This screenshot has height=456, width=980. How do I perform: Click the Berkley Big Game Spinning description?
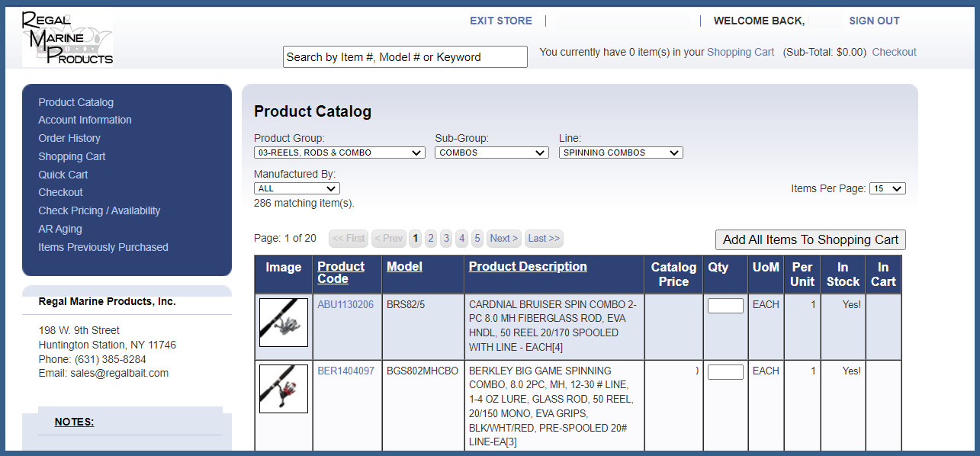click(552, 406)
